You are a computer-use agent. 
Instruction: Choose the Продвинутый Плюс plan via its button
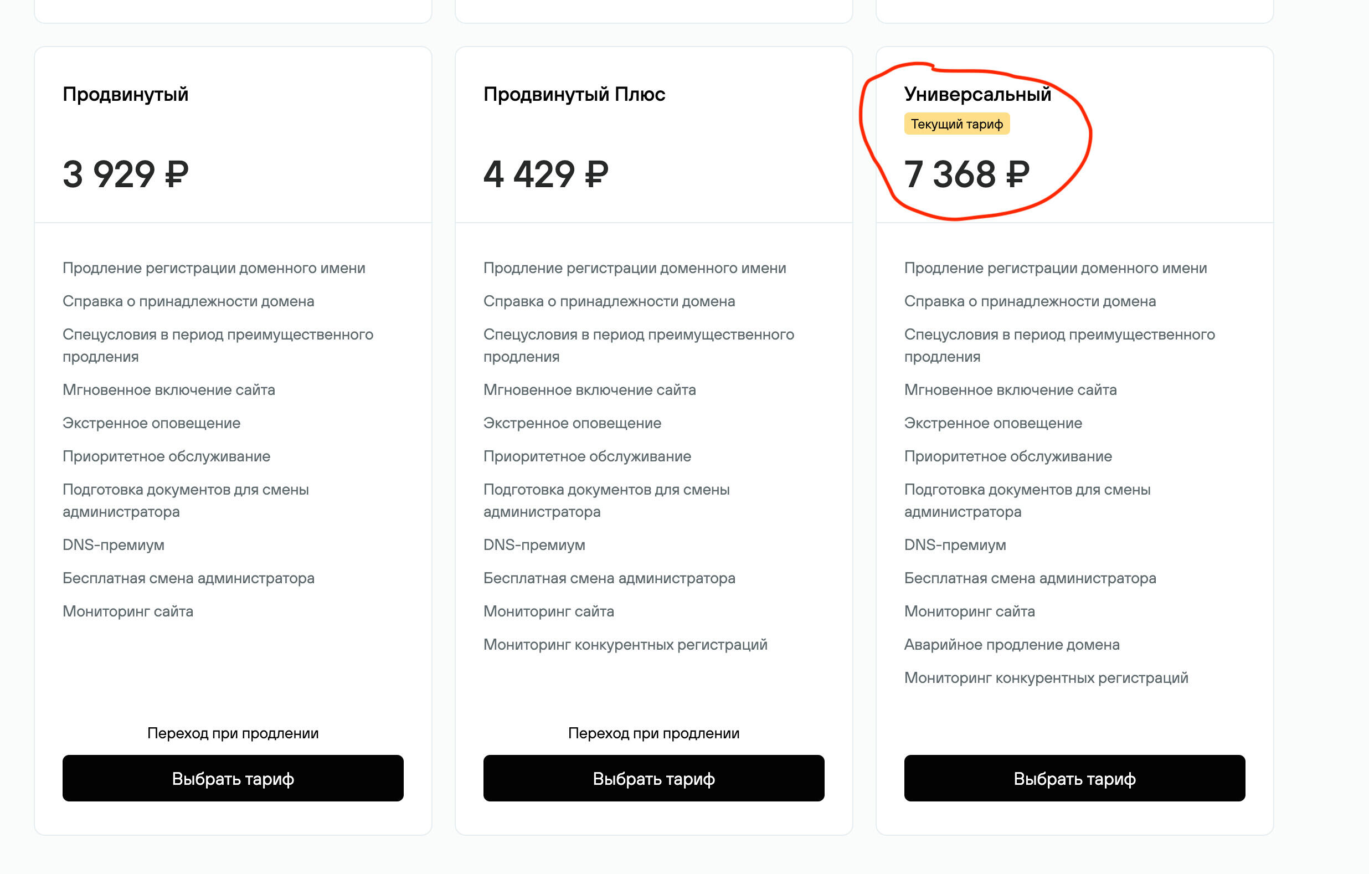(653, 778)
